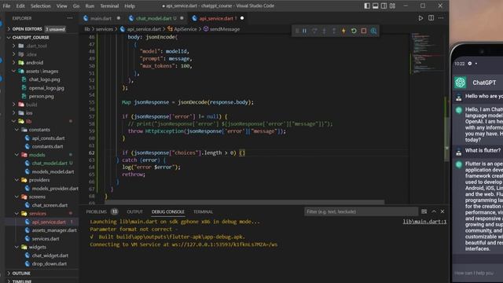Switch to the chat_model.dart editor tab

pos(156,18)
